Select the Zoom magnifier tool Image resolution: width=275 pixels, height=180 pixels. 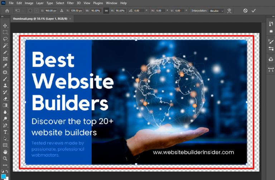5,159
